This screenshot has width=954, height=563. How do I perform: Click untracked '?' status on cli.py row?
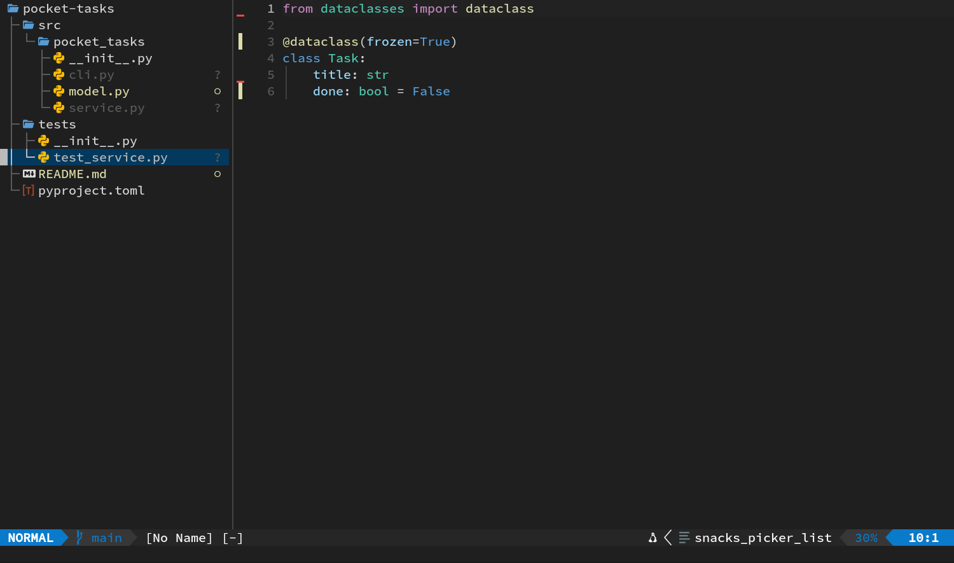click(218, 75)
